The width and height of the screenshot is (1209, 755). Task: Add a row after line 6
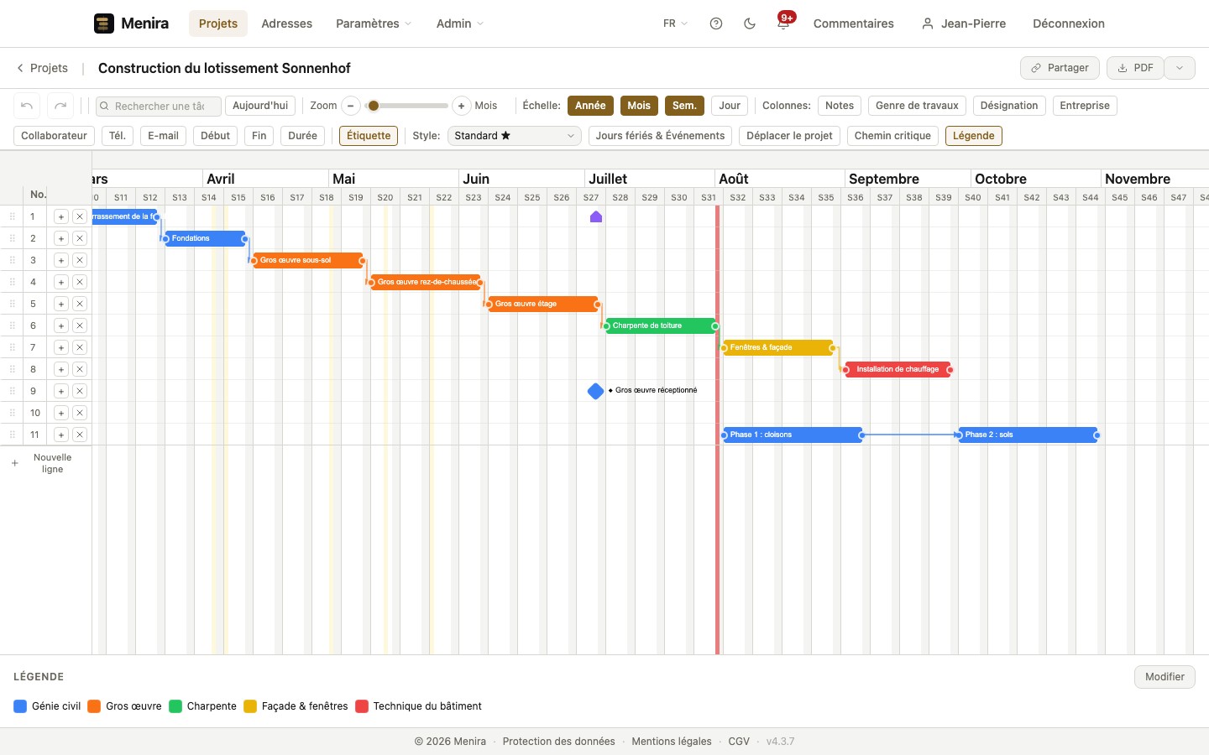[61, 325]
